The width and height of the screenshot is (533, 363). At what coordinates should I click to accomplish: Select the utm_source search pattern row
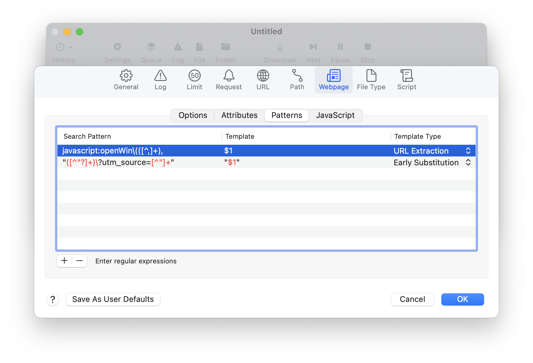(138, 162)
